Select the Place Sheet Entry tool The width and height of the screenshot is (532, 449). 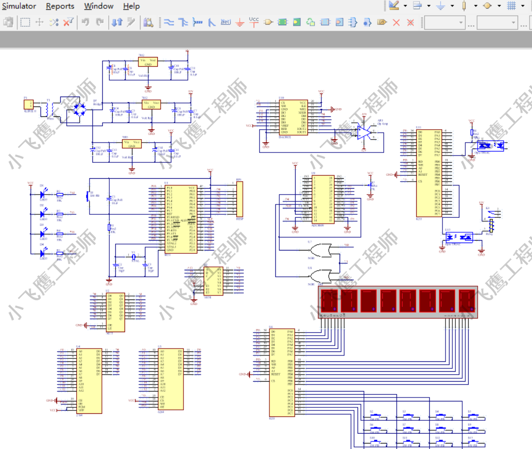pyautogui.click(x=297, y=22)
